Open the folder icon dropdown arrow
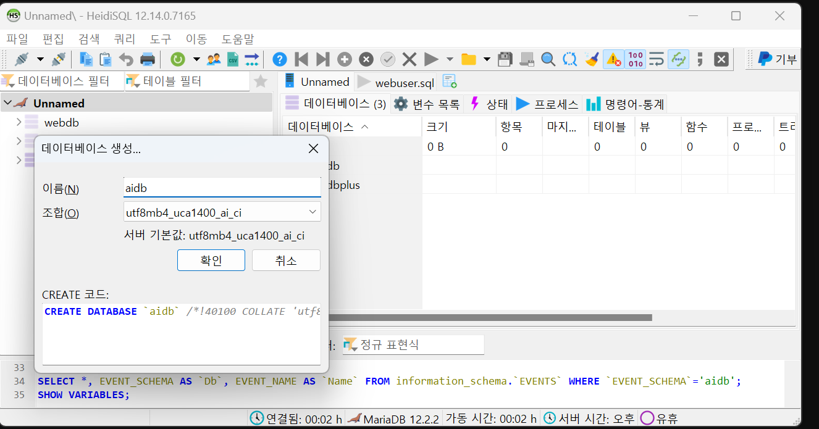Viewport: 819px width, 429px height. (487, 59)
